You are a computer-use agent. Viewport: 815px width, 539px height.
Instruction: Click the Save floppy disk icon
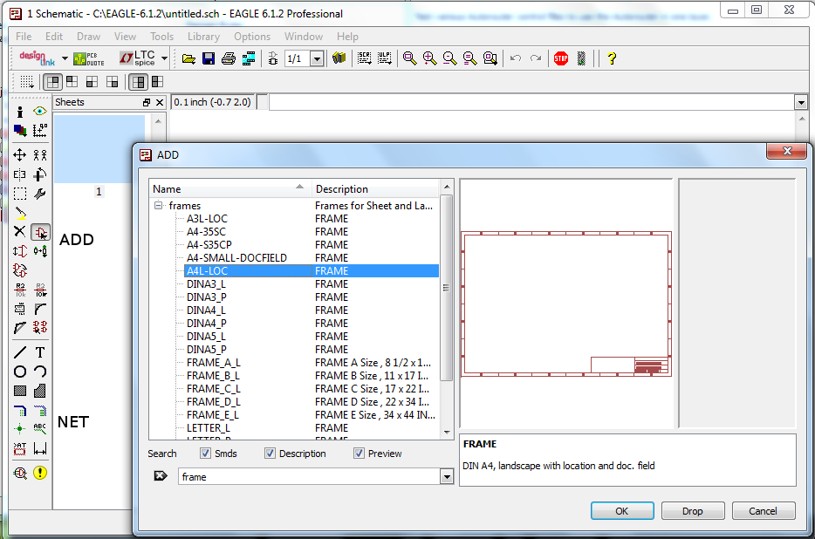point(209,58)
